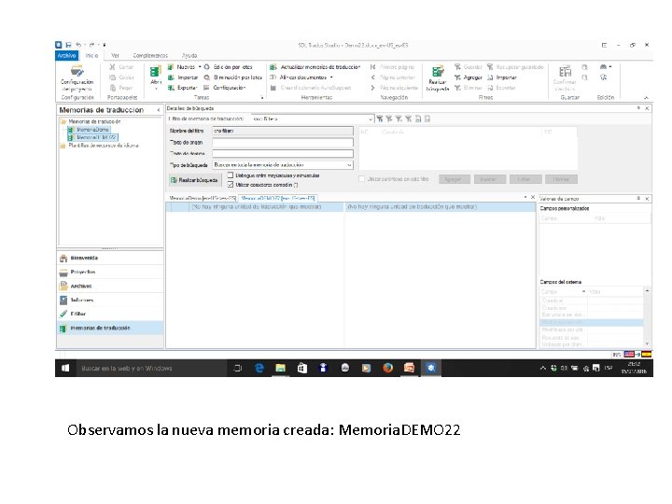Open the Tareas group dialog launcher

tap(262, 98)
